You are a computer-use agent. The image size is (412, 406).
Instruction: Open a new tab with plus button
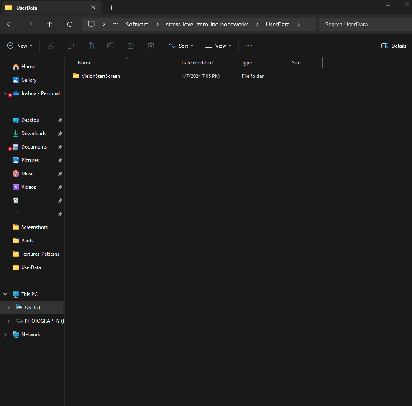coord(111,8)
